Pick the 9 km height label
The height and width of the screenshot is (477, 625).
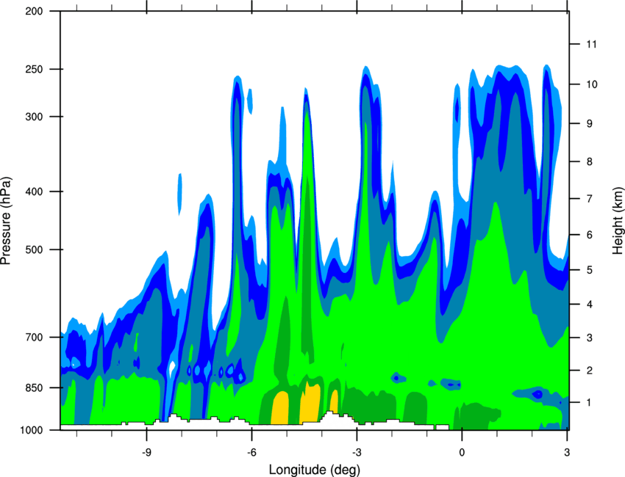pos(590,123)
